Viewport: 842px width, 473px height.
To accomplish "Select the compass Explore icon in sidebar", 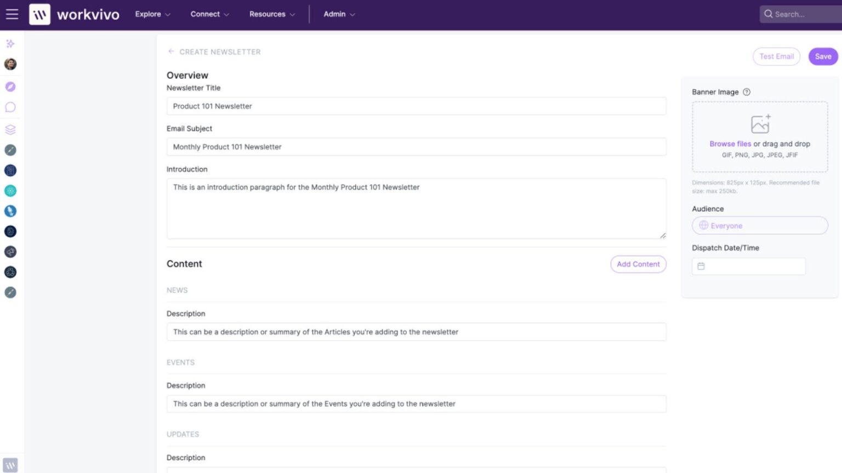I will click(10, 86).
